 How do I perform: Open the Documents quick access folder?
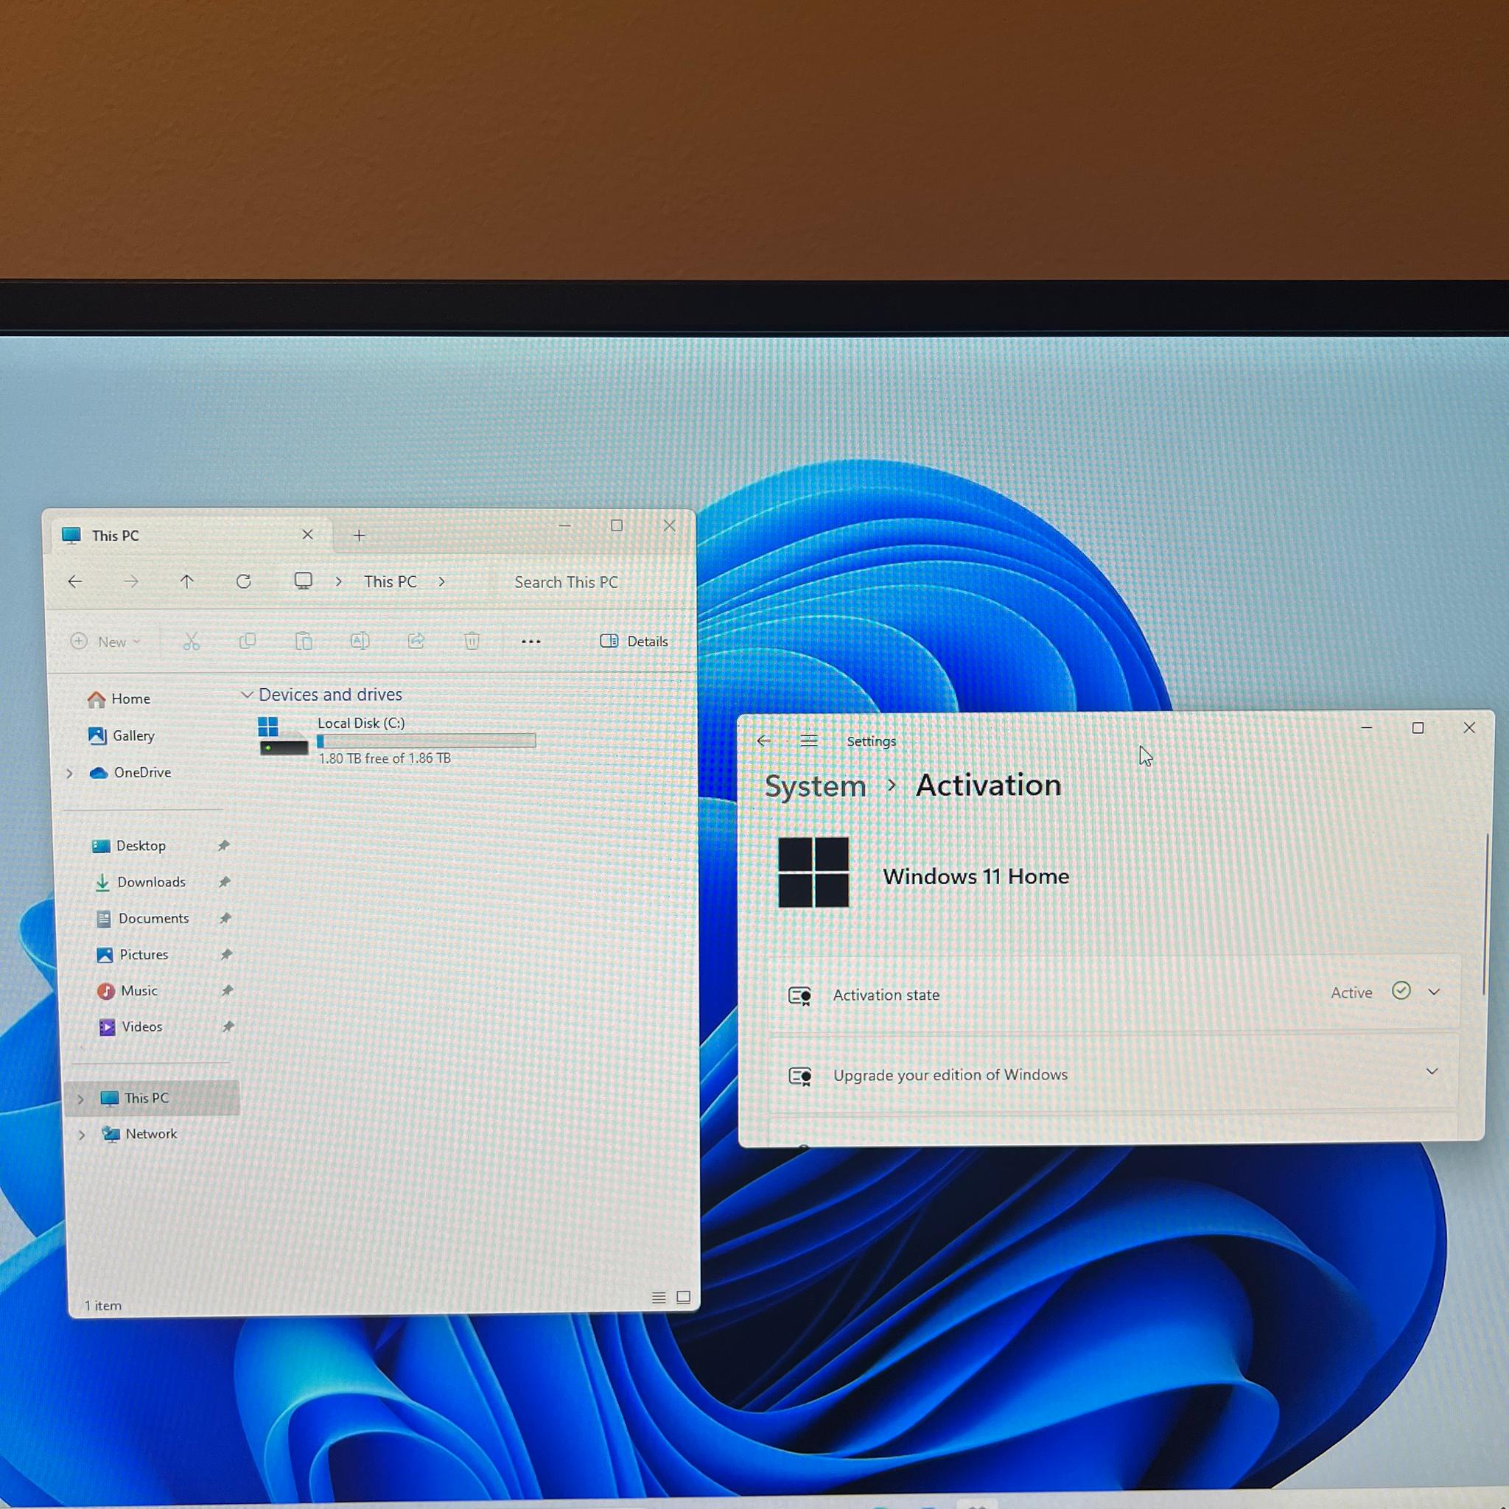(142, 919)
